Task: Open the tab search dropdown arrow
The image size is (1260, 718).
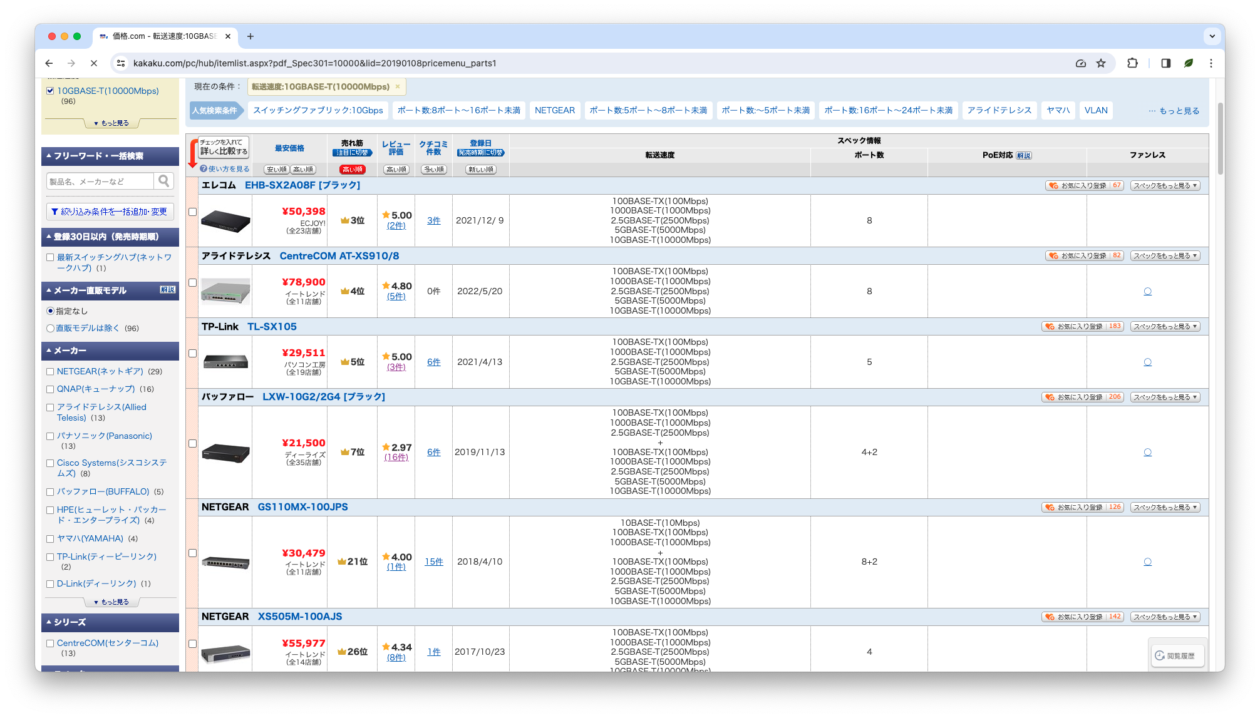Action: click(1212, 36)
